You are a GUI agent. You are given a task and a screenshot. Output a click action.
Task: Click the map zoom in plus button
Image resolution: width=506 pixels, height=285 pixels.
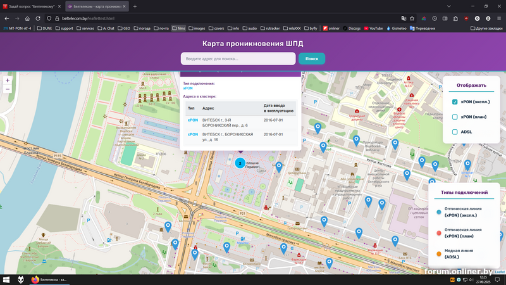tap(8, 80)
